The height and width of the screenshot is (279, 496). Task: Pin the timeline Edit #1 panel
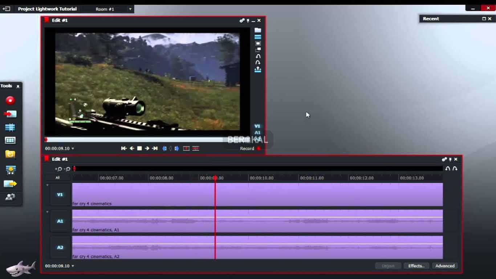pyautogui.click(x=450, y=159)
